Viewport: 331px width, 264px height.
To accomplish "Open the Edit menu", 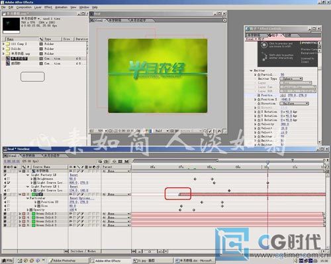I will pos(11,7).
